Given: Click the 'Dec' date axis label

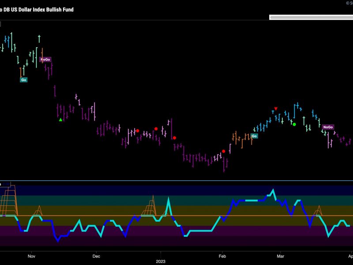Looking at the screenshot, I should pos(96,256).
